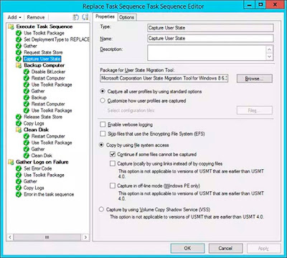Select the Execute Task Sequence group

tap(44, 27)
